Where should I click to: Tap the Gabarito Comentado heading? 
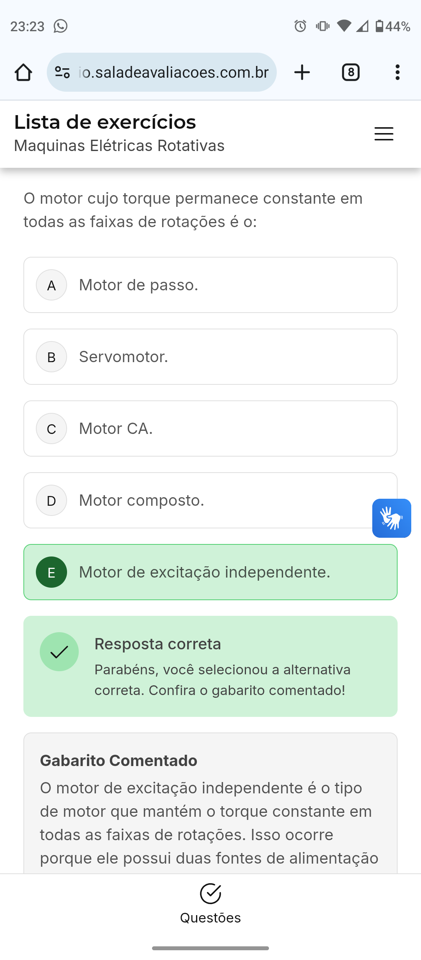click(119, 761)
